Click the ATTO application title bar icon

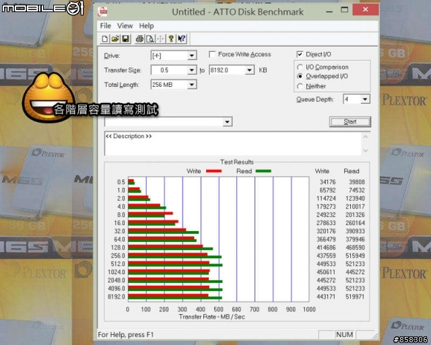[102, 11]
